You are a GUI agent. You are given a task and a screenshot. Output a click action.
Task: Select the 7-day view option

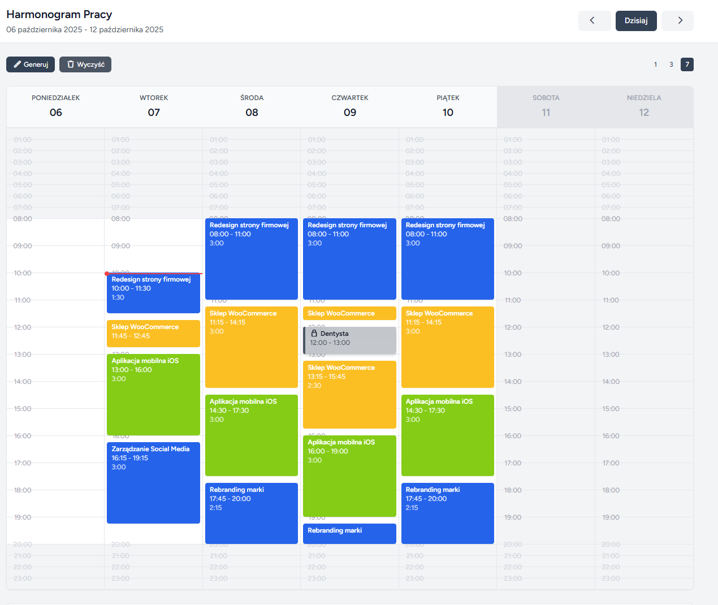click(687, 64)
